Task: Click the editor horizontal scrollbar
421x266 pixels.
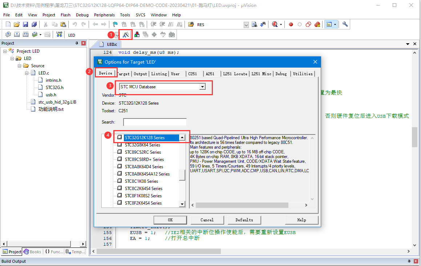Action: (159, 251)
